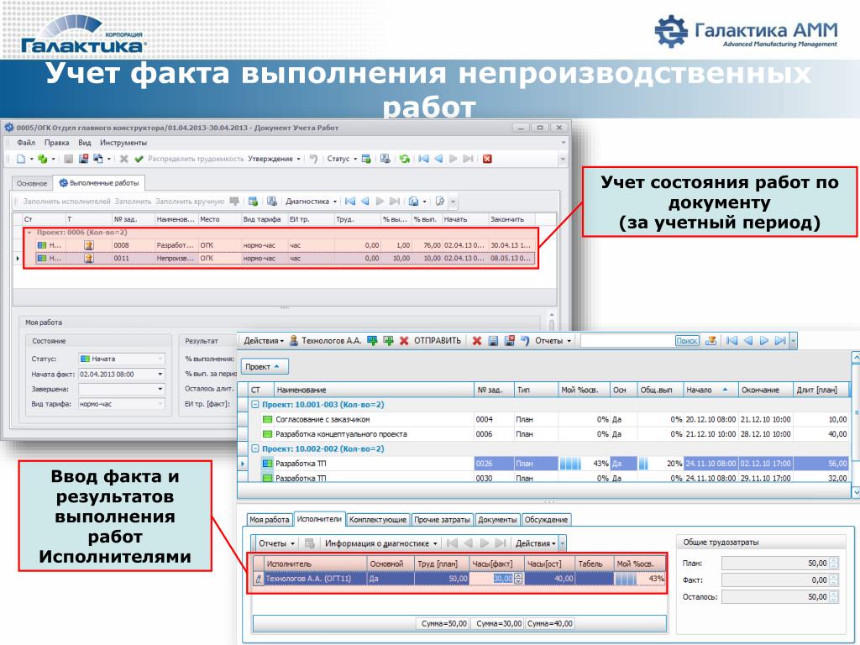Image resolution: width=860 pixels, height=645 pixels.
Task: Open the Информация о диагностике dropdown
Action: (x=380, y=543)
